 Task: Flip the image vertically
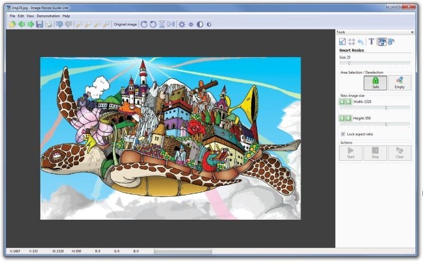pos(162,24)
